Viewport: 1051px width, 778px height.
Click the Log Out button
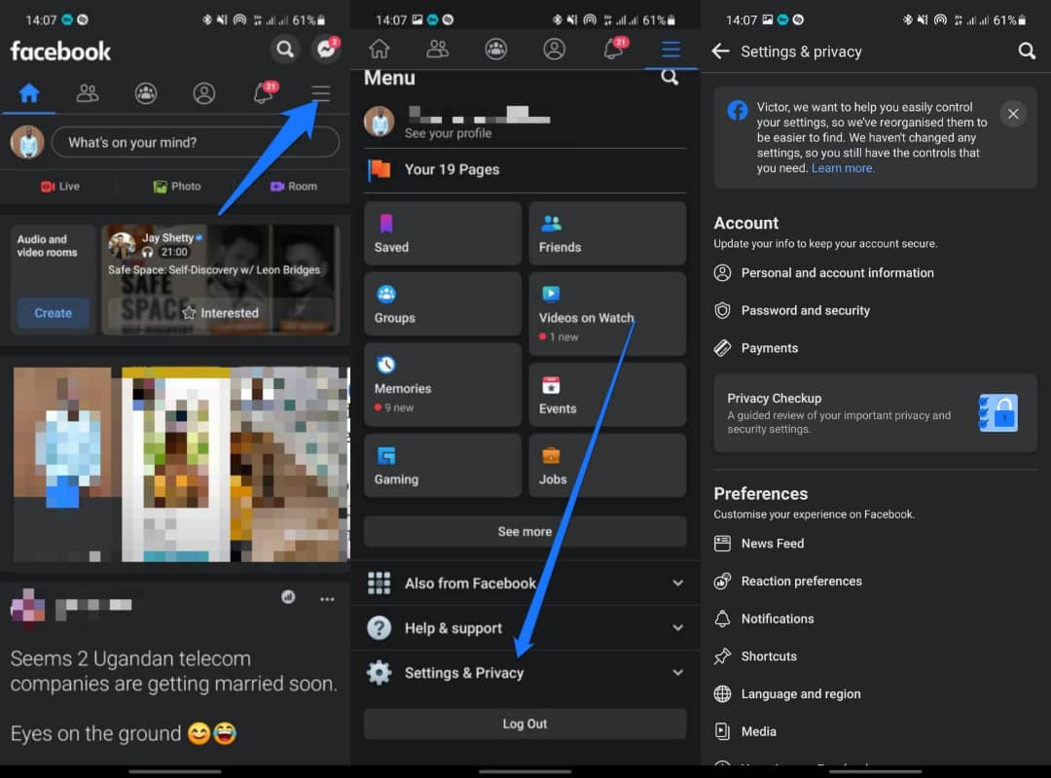[x=525, y=724]
